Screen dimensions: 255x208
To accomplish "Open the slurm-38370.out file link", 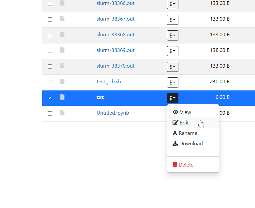I will pos(116,66).
